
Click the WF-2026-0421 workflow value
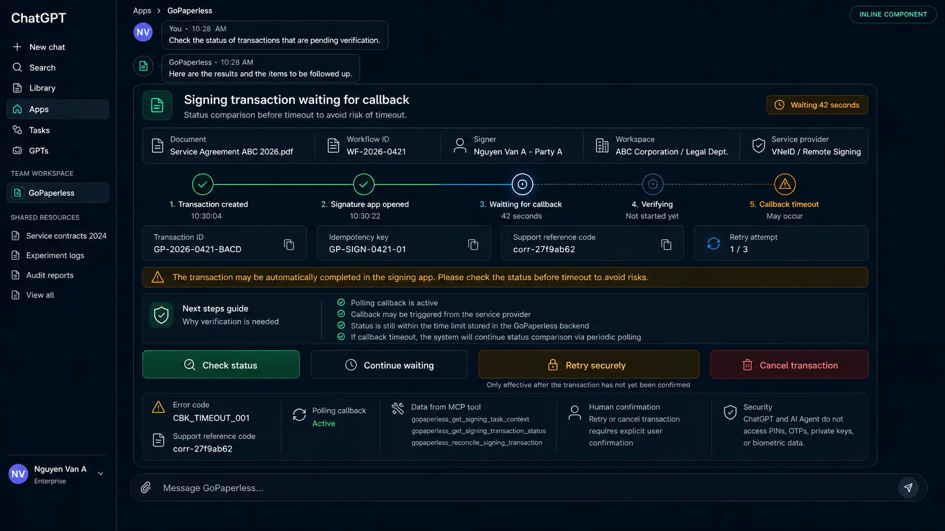[376, 152]
